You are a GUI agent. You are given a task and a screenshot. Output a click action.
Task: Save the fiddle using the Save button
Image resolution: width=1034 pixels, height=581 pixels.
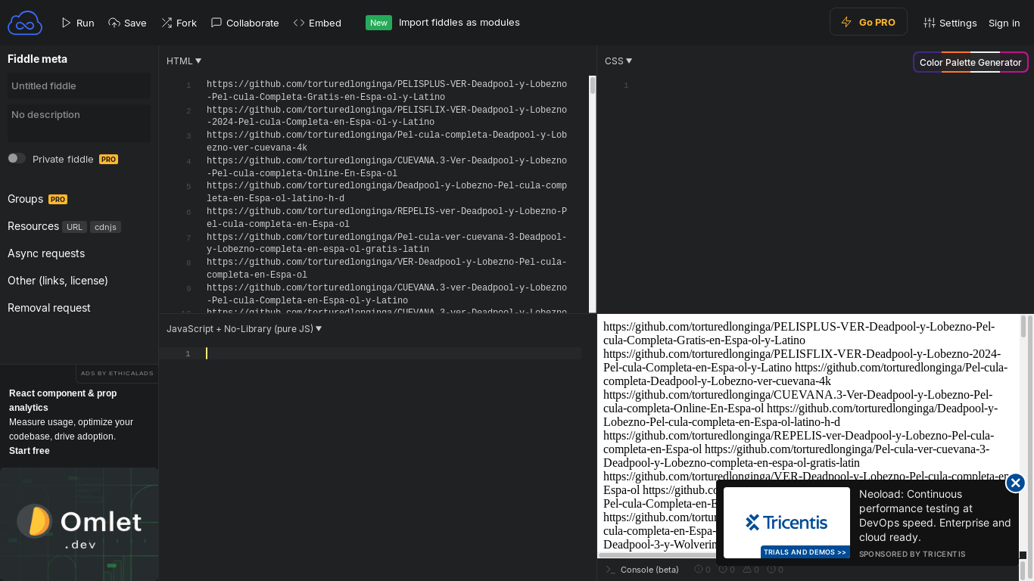coord(127,23)
